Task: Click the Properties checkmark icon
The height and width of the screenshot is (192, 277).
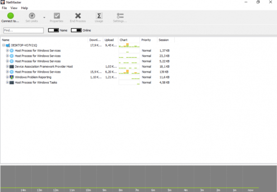Action: coord(57,16)
